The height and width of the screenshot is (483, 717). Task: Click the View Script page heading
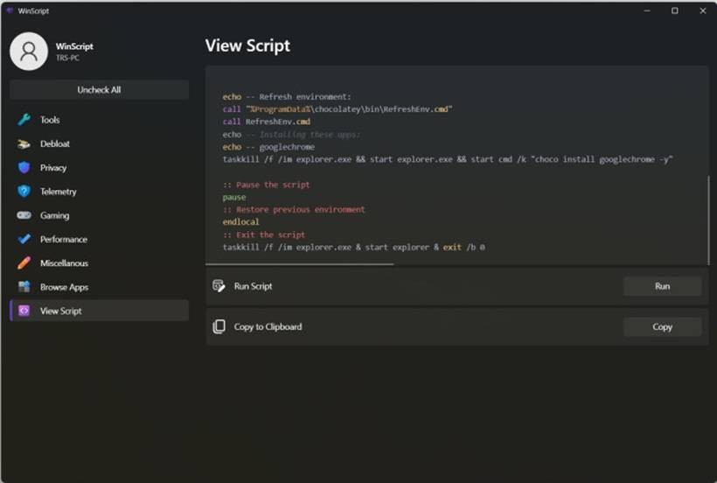[x=247, y=45]
